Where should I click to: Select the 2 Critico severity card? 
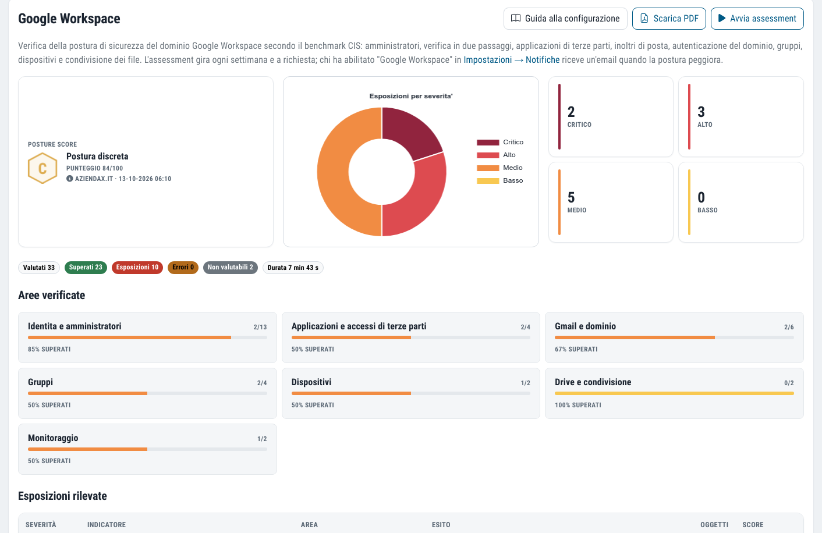click(x=611, y=117)
